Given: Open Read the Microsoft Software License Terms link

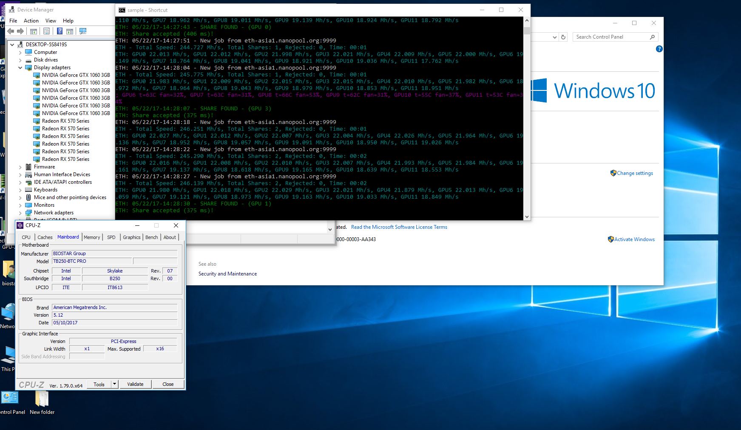Looking at the screenshot, I should pyautogui.click(x=399, y=227).
